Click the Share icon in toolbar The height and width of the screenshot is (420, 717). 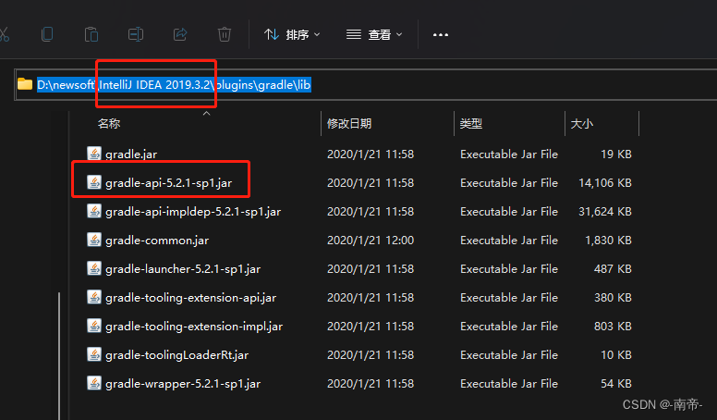click(x=179, y=34)
